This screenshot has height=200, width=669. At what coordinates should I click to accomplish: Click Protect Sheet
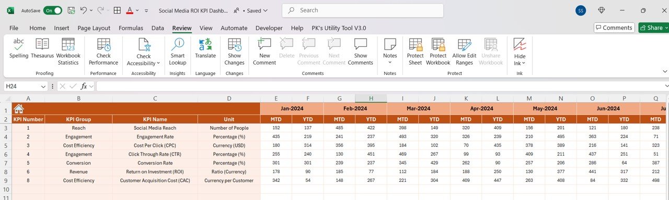(x=416, y=51)
